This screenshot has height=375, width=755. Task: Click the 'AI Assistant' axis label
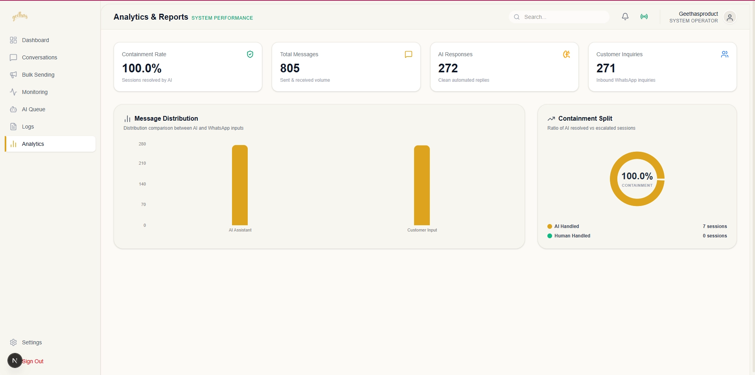240,230
